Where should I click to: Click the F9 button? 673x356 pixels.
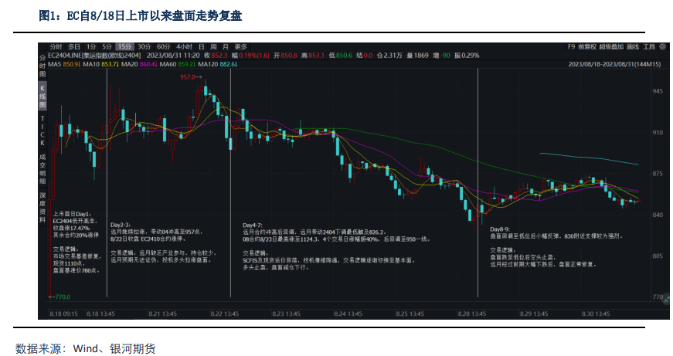571,47
